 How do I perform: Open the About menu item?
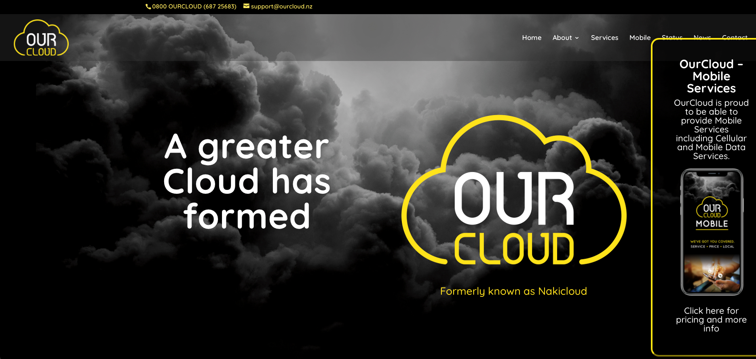click(562, 38)
